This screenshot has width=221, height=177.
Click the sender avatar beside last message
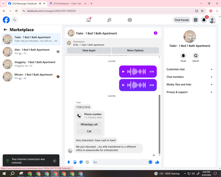tap(70, 150)
